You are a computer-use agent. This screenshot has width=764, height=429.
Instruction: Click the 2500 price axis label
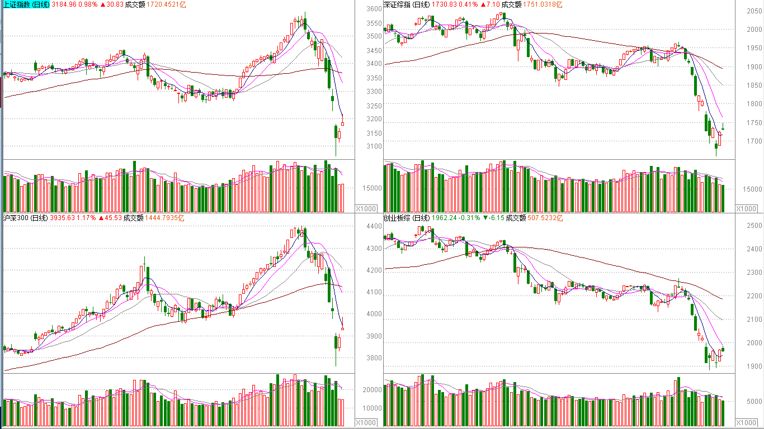[754, 226]
